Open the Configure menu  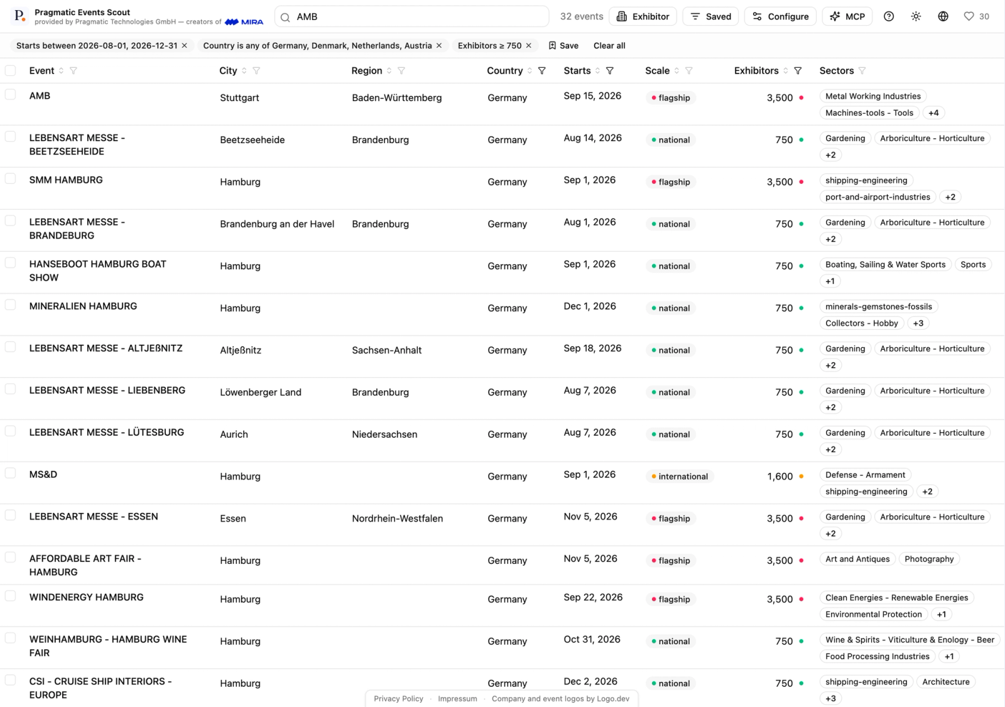pos(781,16)
